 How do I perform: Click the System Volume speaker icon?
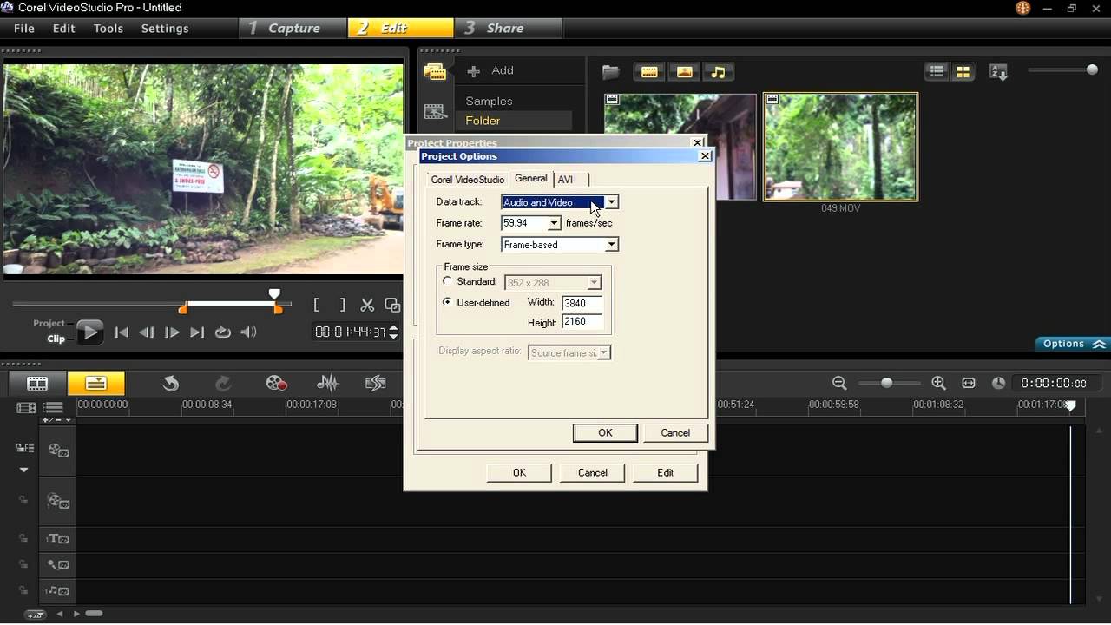(248, 332)
